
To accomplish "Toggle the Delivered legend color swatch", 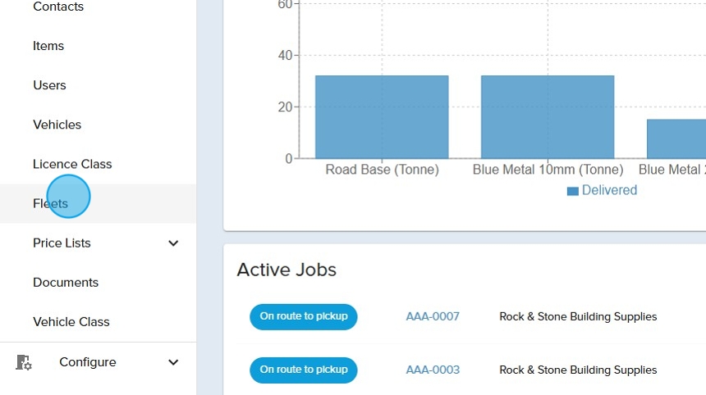I will coord(572,191).
